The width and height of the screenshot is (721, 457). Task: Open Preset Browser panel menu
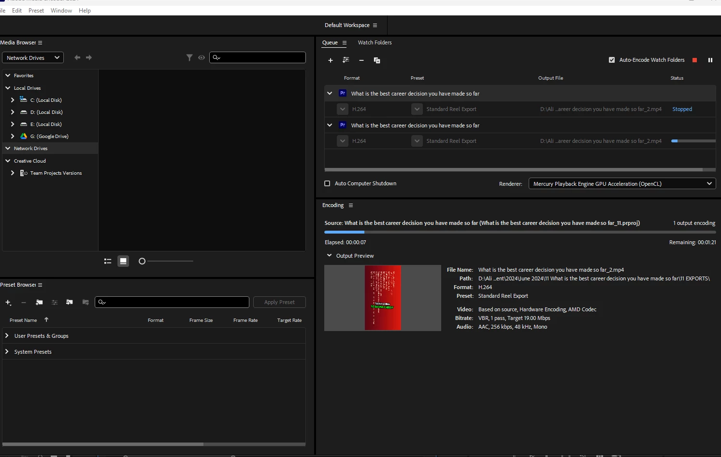click(40, 285)
